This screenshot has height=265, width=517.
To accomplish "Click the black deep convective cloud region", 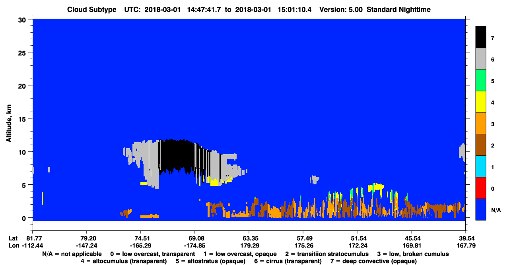I will [x=177, y=156].
